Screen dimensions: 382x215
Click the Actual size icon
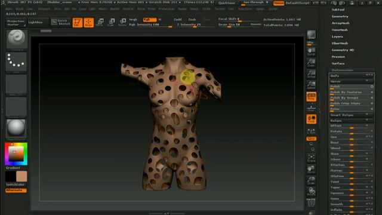tap(311, 74)
